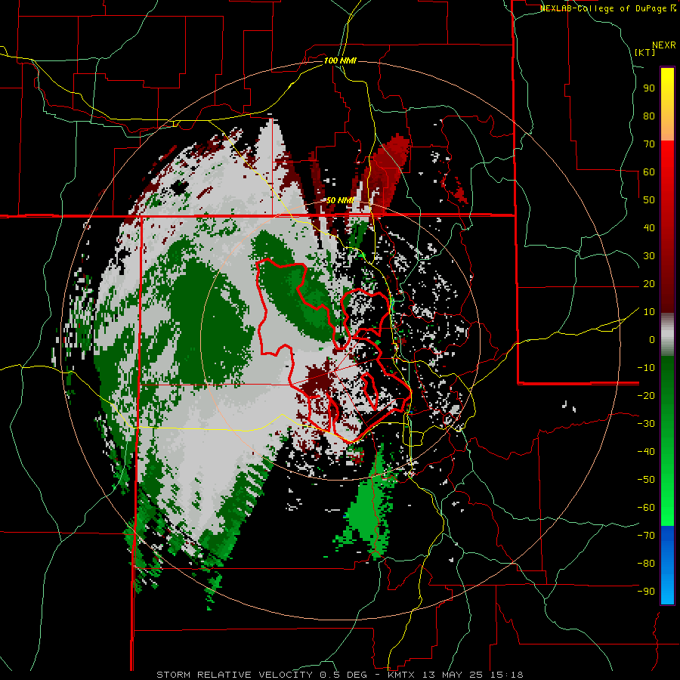
Task: Click the -50 value on velocity scale
Action: coord(646,480)
